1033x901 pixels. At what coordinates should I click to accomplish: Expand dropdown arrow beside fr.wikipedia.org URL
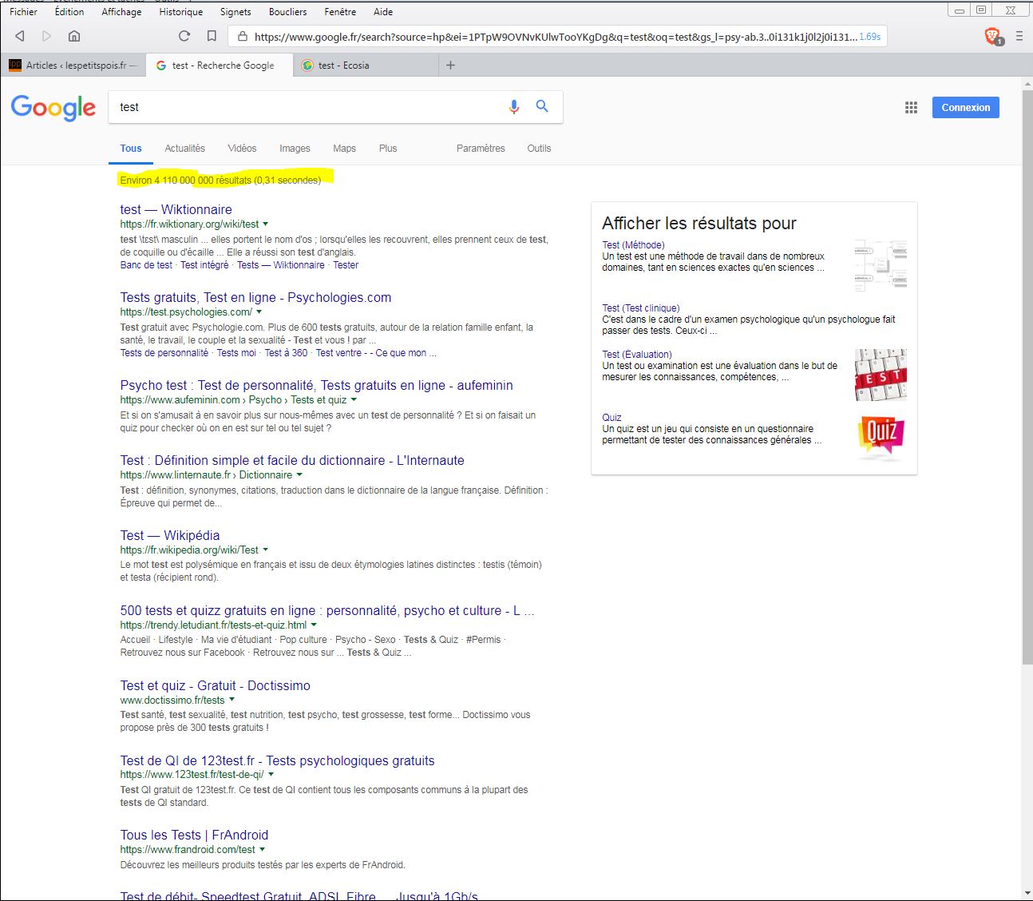[266, 550]
